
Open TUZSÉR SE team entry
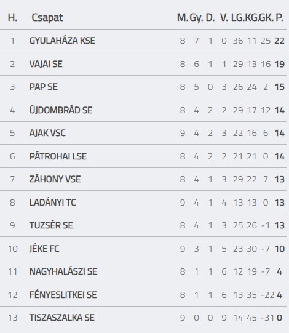pyautogui.click(x=51, y=225)
